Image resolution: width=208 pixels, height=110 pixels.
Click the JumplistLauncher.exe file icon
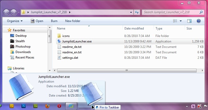click(59, 41)
